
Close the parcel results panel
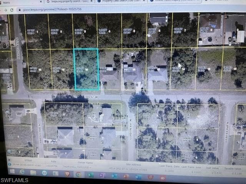coord(9,160)
